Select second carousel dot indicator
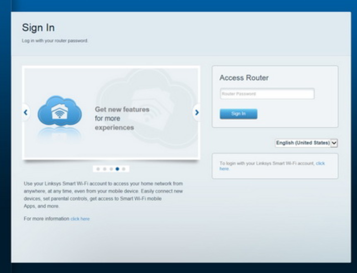Image resolution: width=357 pixels, height=273 pixels. (105, 169)
